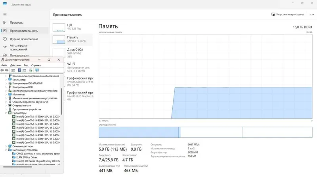The height and width of the screenshot is (177, 317).
Task: Switch to the Процессы page
Action: point(25,22)
